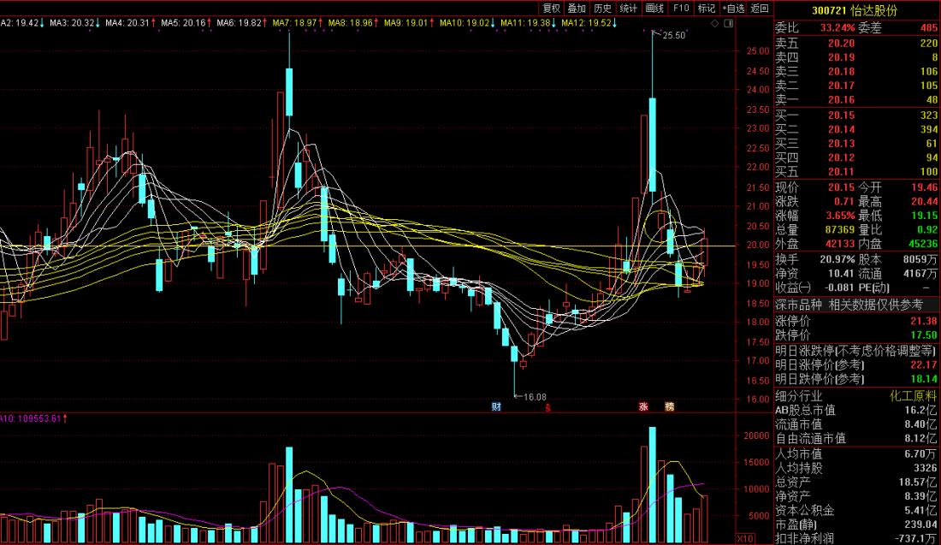Click the 买三 20.13 order row

856,143
